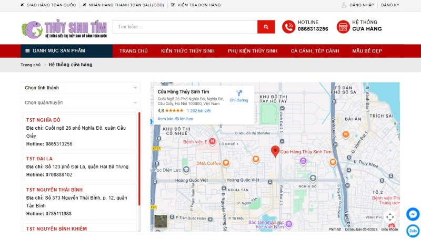Switch to satellite view thumbnail on map
Image resolution: width=421 pixels, height=240 pixels.
[x=161, y=222]
